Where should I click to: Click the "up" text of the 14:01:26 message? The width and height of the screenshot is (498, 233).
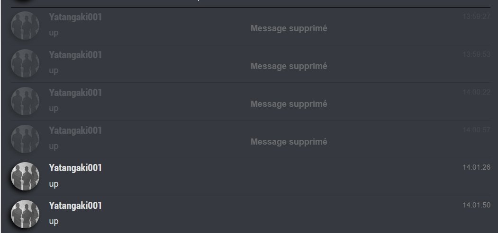click(x=54, y=184)
